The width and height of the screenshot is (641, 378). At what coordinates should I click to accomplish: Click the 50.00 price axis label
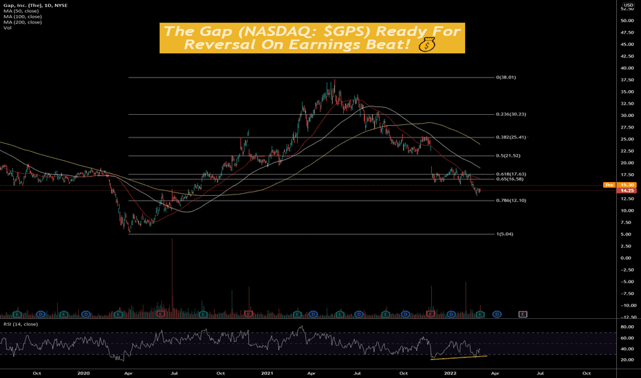click(627, 21)
